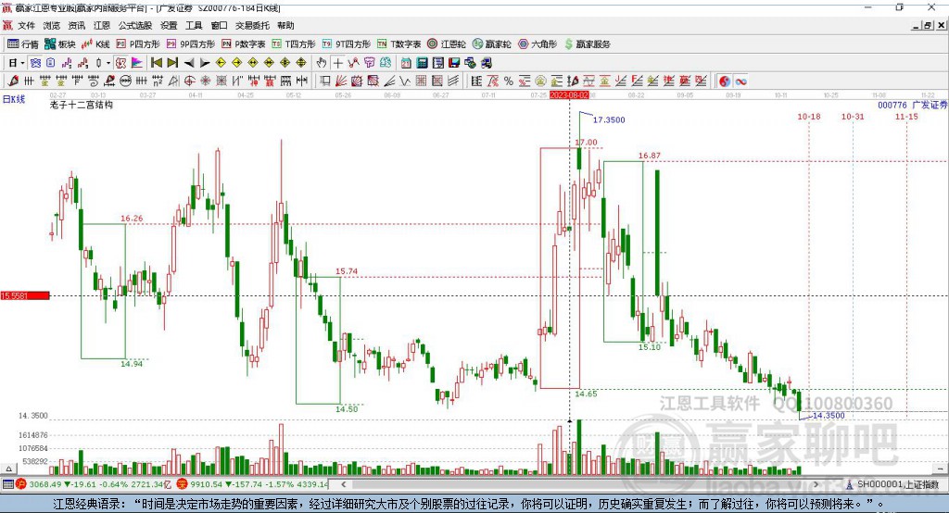Toggle the crosshair cursor tool
949x513 pixels.
[x=337, y=63]
